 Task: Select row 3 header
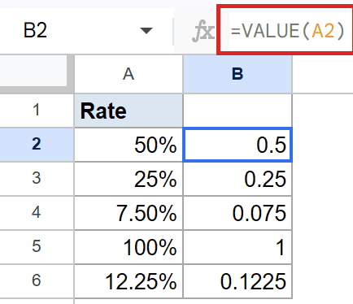click(x=37, y=179)
